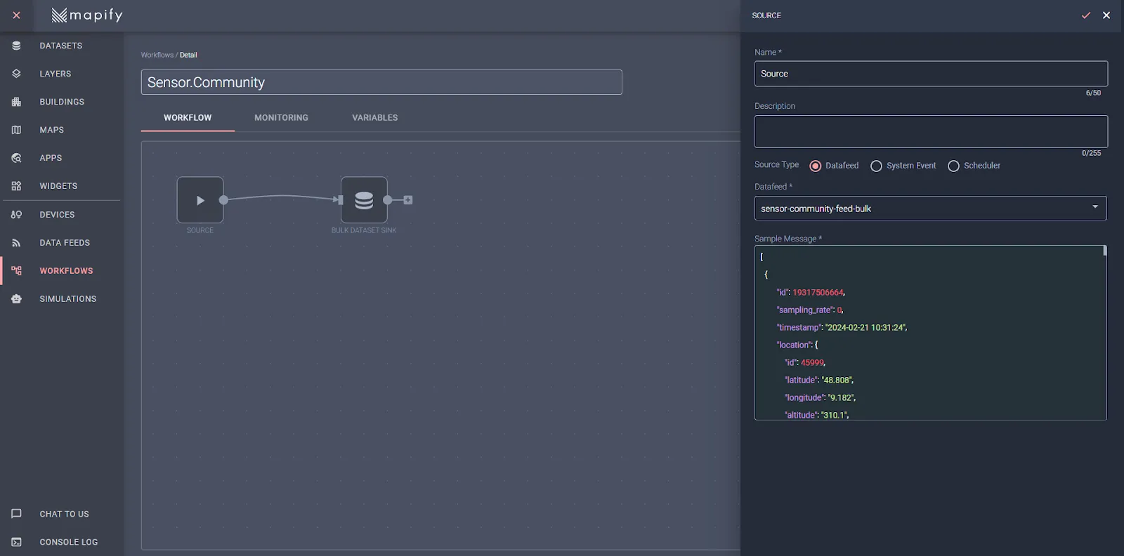
Task: Click the Maps icon in sidebar
Action: pyautogui.click(x=16, y=130)
